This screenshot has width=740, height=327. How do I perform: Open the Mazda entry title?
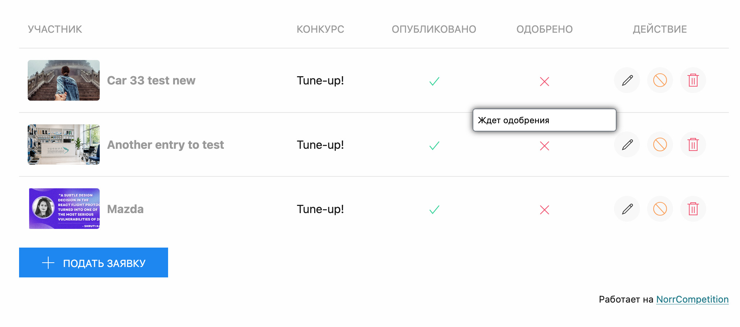(x=125, y=209)
